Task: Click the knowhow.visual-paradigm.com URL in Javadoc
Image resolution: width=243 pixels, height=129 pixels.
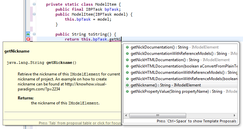Action: 62,87
